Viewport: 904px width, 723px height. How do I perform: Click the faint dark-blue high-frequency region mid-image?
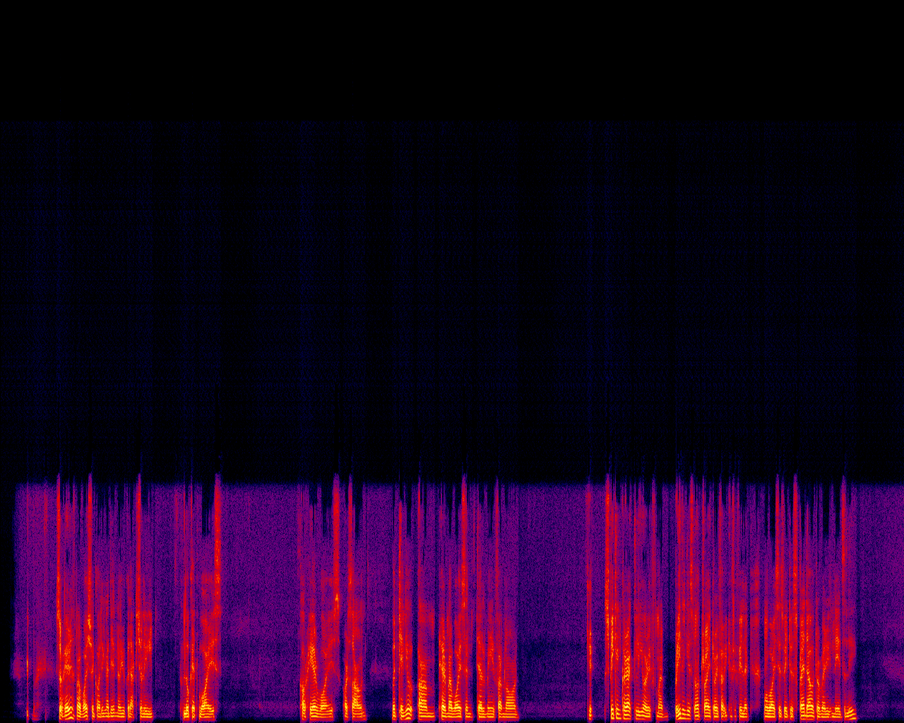coord(452,282)
